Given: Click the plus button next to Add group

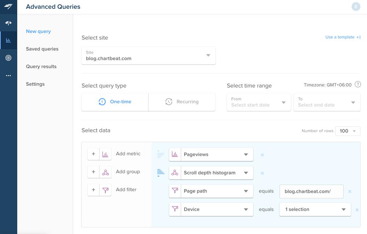Looking at the screenshot, I should coord(93,172).
